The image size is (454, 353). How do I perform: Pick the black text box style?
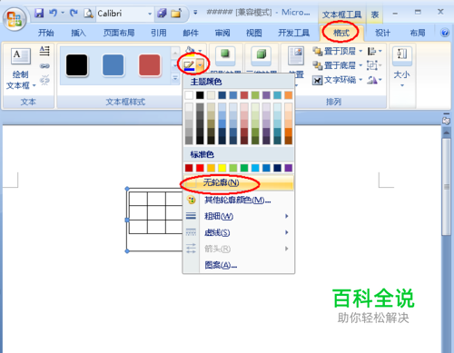point(77,65)
